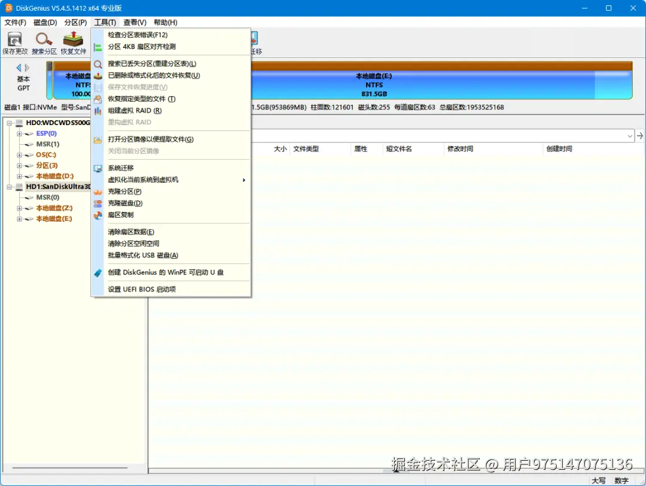Sort by 属性 column header
Screen dimensions: 646x486
[x=361, y=149]
